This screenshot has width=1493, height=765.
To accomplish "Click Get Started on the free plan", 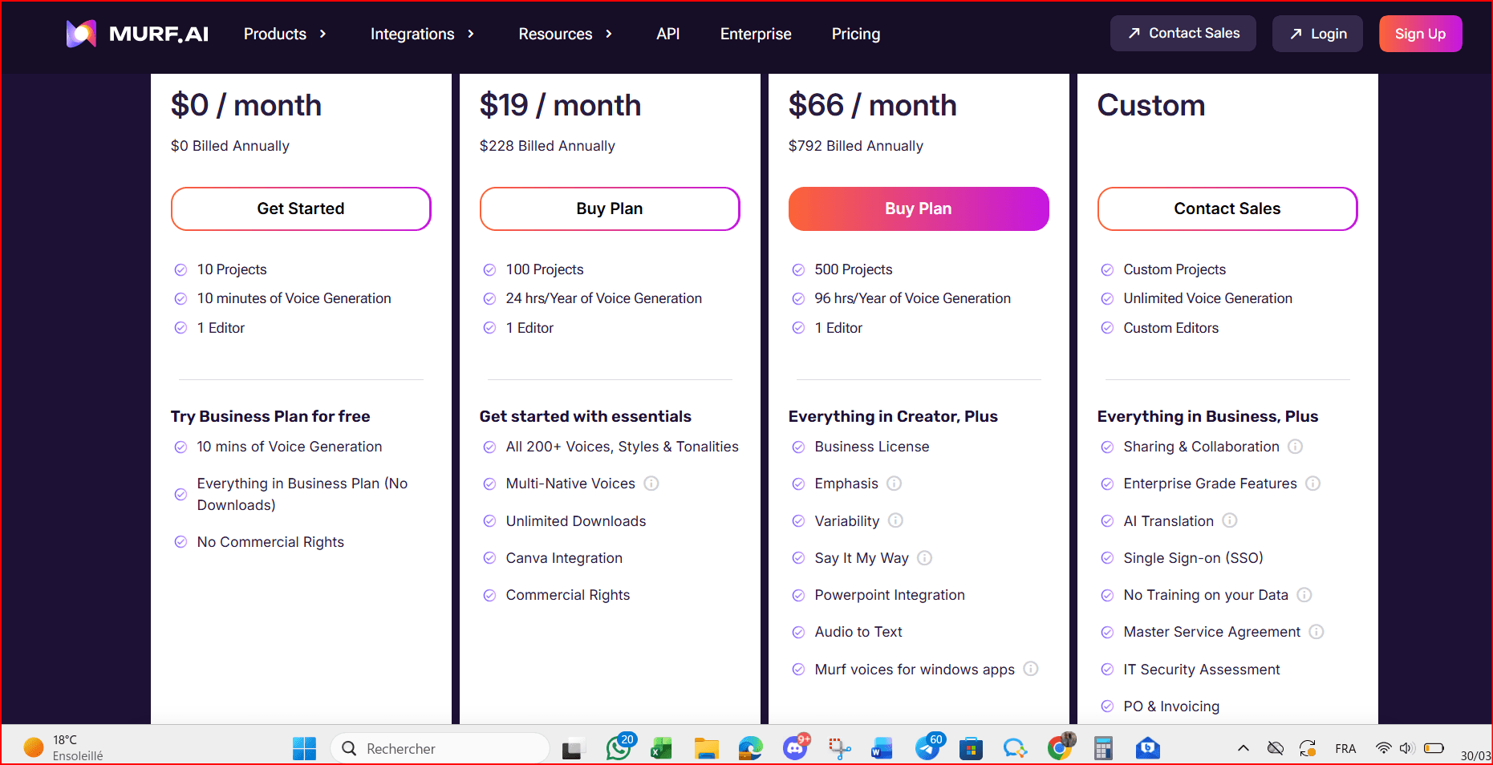I will pyautogui.click(x=301, y=208).
